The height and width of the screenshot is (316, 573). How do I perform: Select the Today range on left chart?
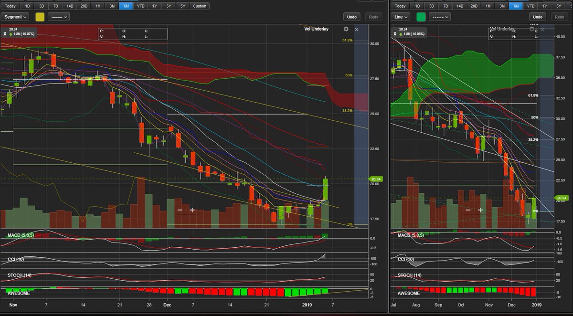(x=10, y=6)
